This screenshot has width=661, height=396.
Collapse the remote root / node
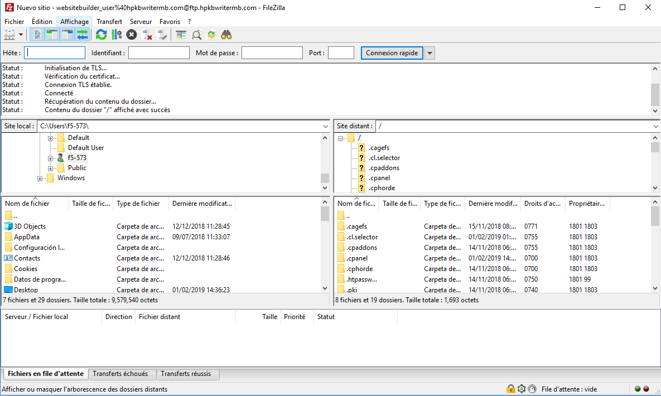tap(341, 138)
